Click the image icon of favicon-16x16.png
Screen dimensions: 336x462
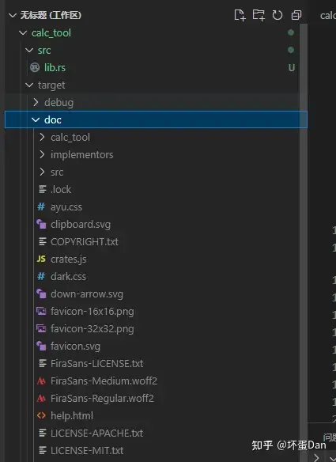[x=41, y=311]
